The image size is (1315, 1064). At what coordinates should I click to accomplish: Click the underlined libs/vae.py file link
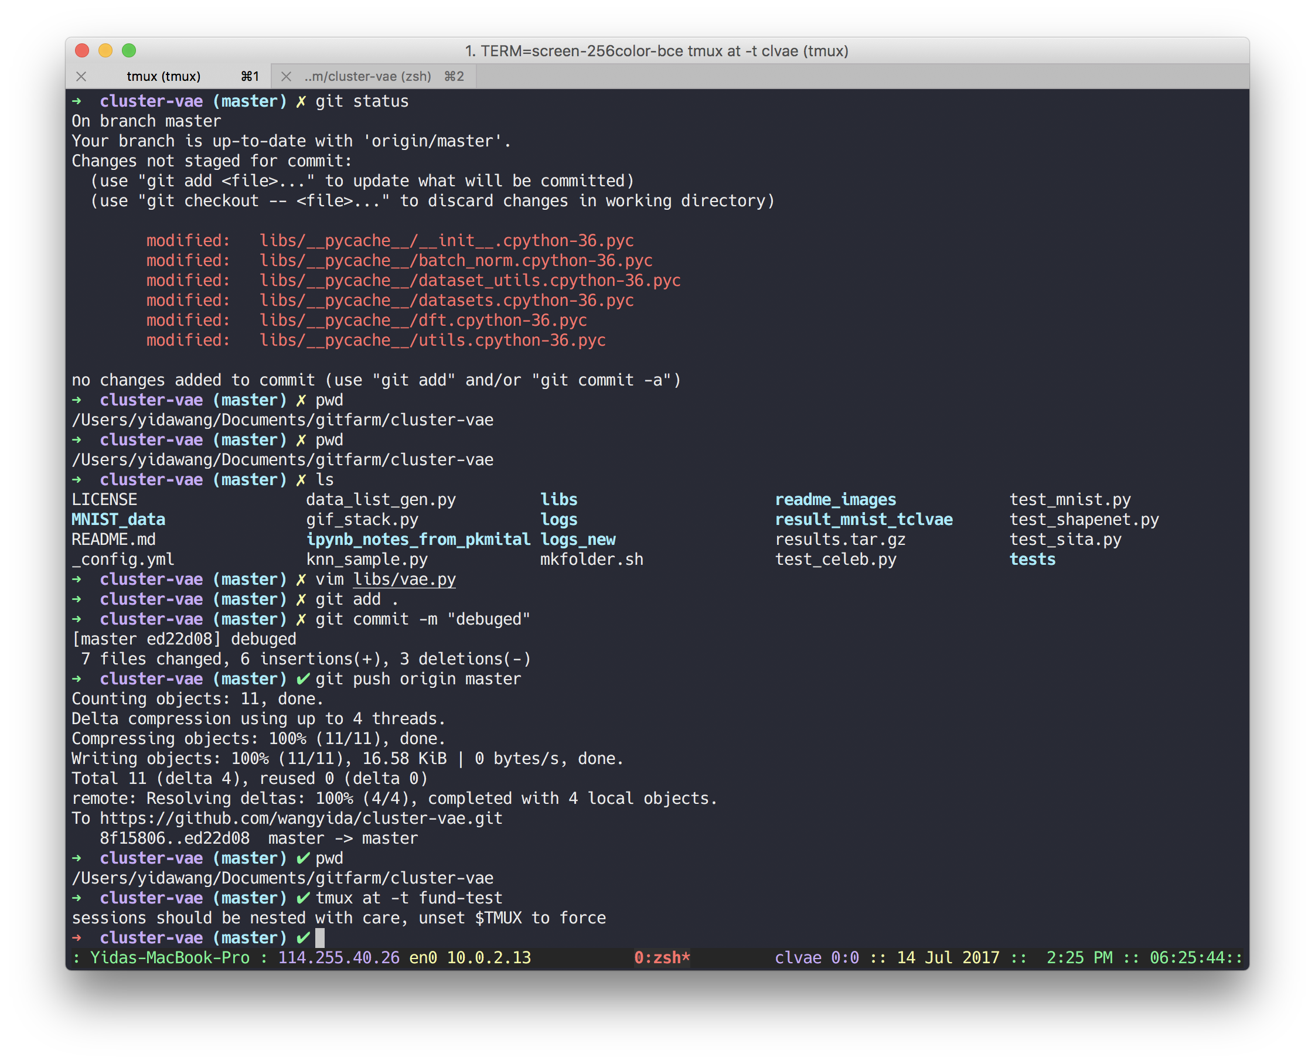tap(404, 579)
